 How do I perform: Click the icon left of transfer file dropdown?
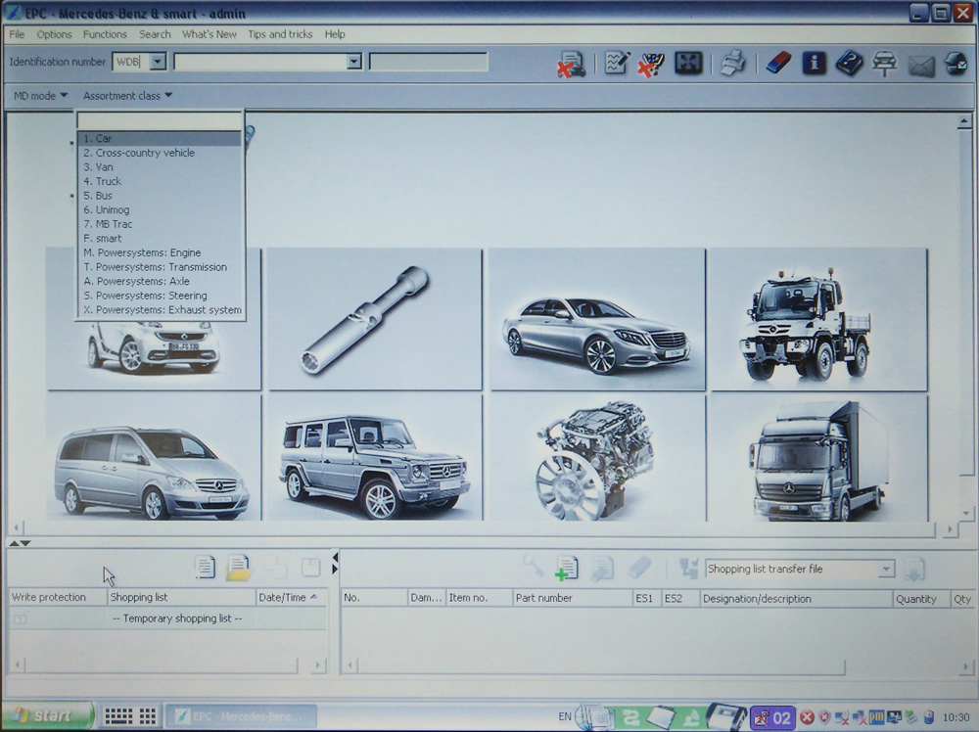tap(688, 569)
